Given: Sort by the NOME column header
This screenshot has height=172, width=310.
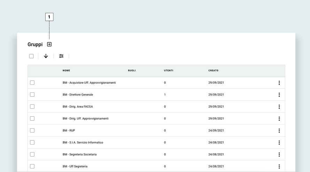Looking at the screenshot, I should click(x=66, y=71).
